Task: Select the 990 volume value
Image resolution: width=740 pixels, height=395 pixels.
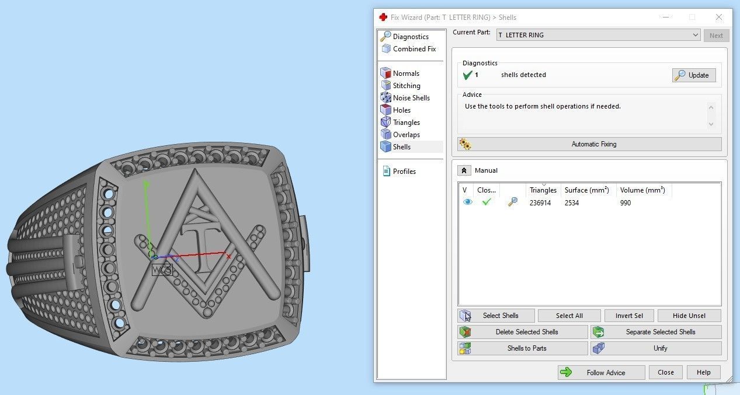Action: pyautogui.click(x=626, y=203)
